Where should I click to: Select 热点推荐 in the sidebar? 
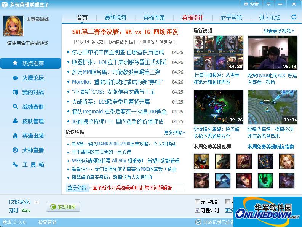pos(30,63)
